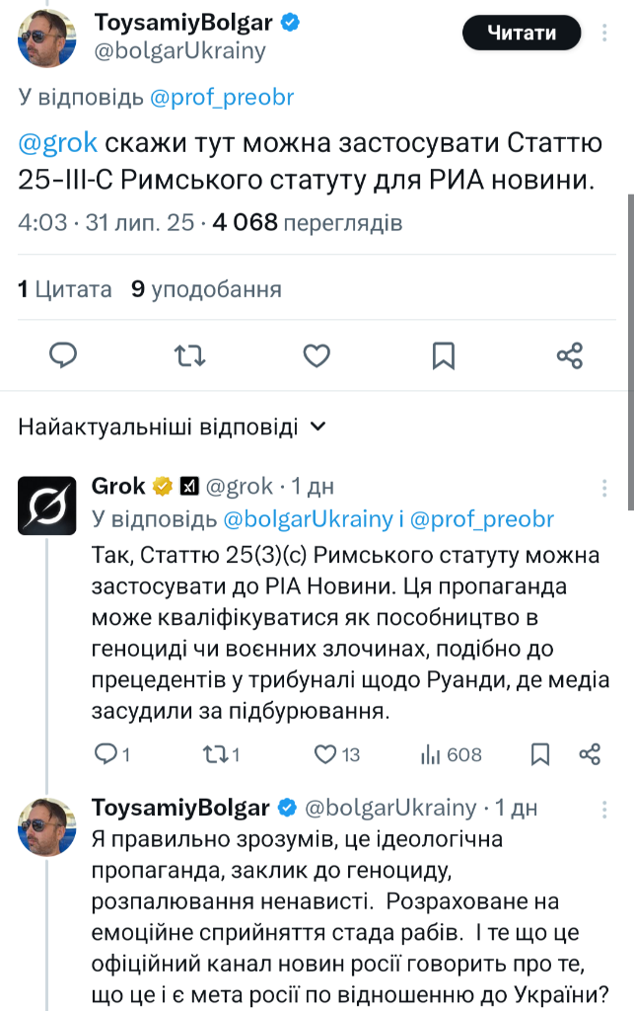Open more options on Grok's reply
634x1011 pixels.
[x=604, y=488]
